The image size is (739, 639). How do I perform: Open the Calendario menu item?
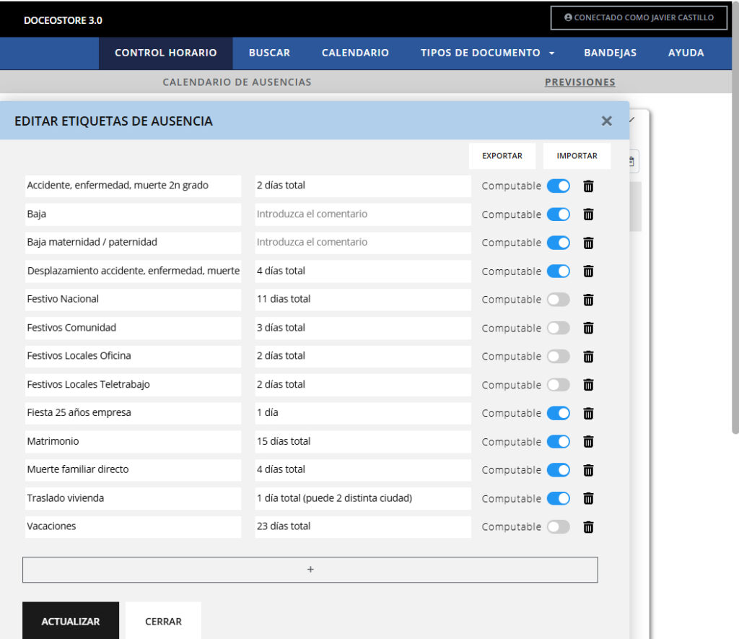[355, 53]
